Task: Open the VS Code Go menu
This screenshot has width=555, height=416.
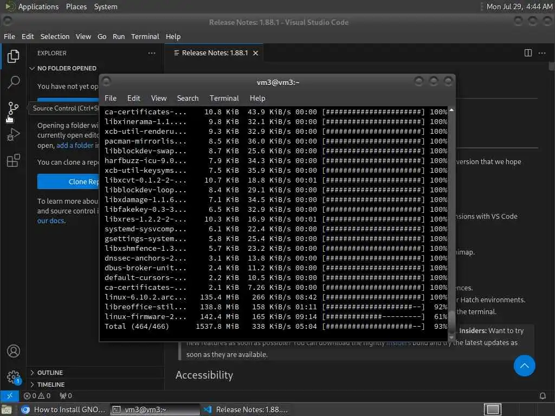Action: (102, 36)
